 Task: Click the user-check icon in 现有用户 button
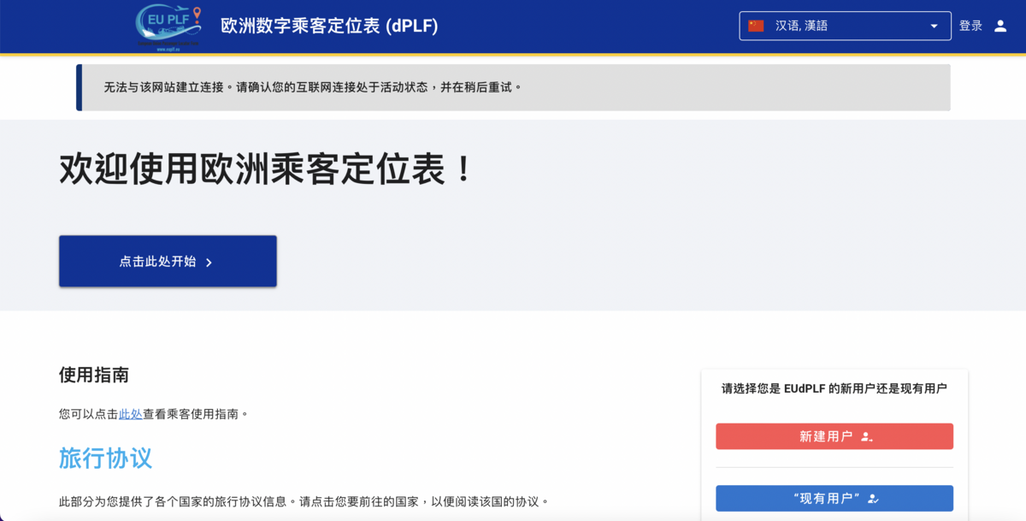pyautogui.click(x=872, y=499)
